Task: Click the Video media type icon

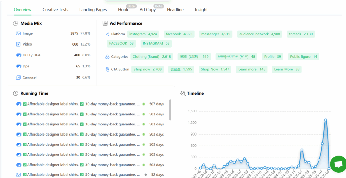Action: click(18, 44)
